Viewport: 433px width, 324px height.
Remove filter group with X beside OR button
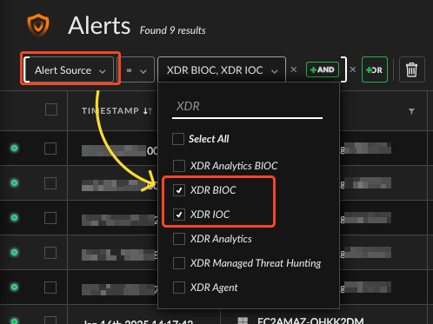click(353, 69)
